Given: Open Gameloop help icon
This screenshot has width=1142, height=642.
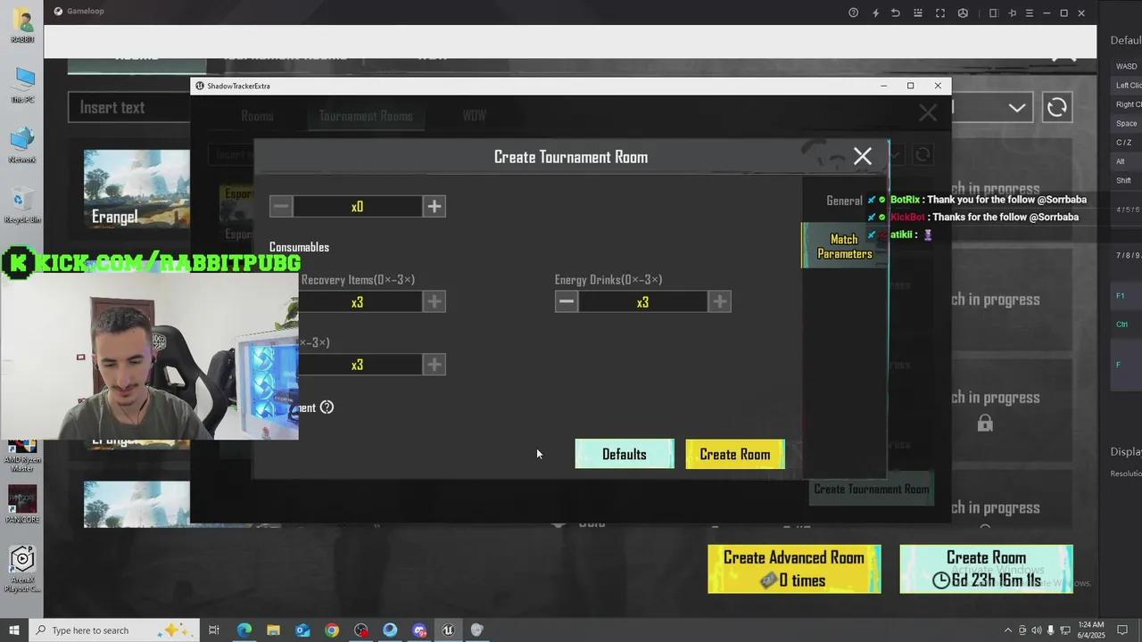Looking at the screenshot, I should (x=854, y=12).
